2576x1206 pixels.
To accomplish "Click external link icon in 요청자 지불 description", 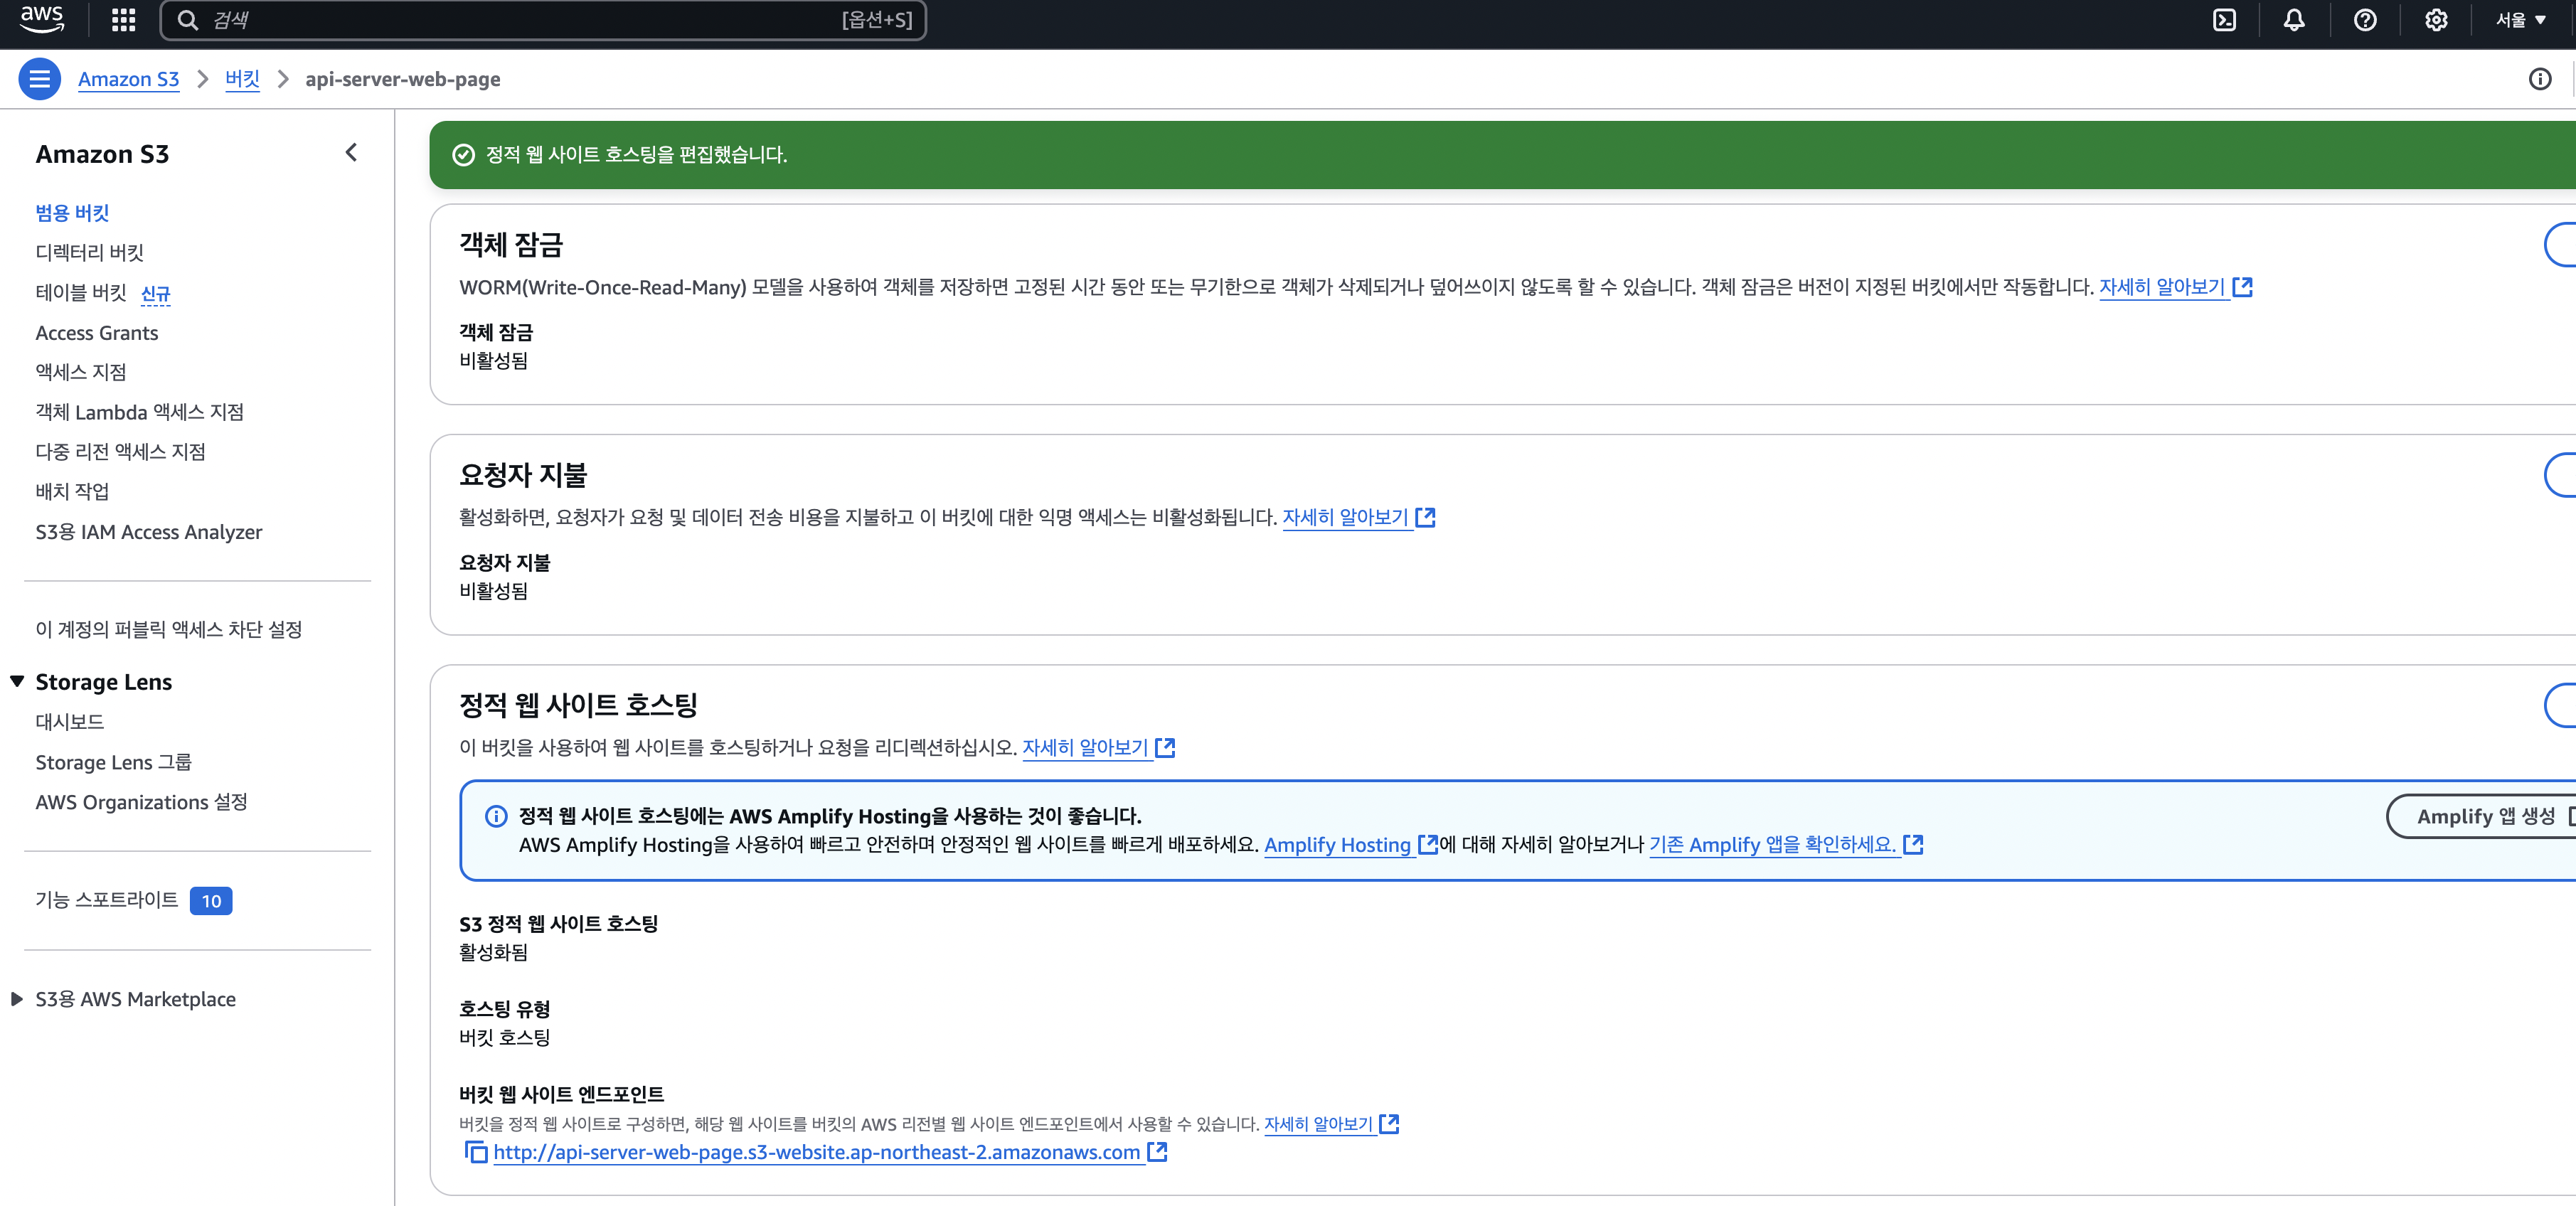I will (x=1426, y=517).
